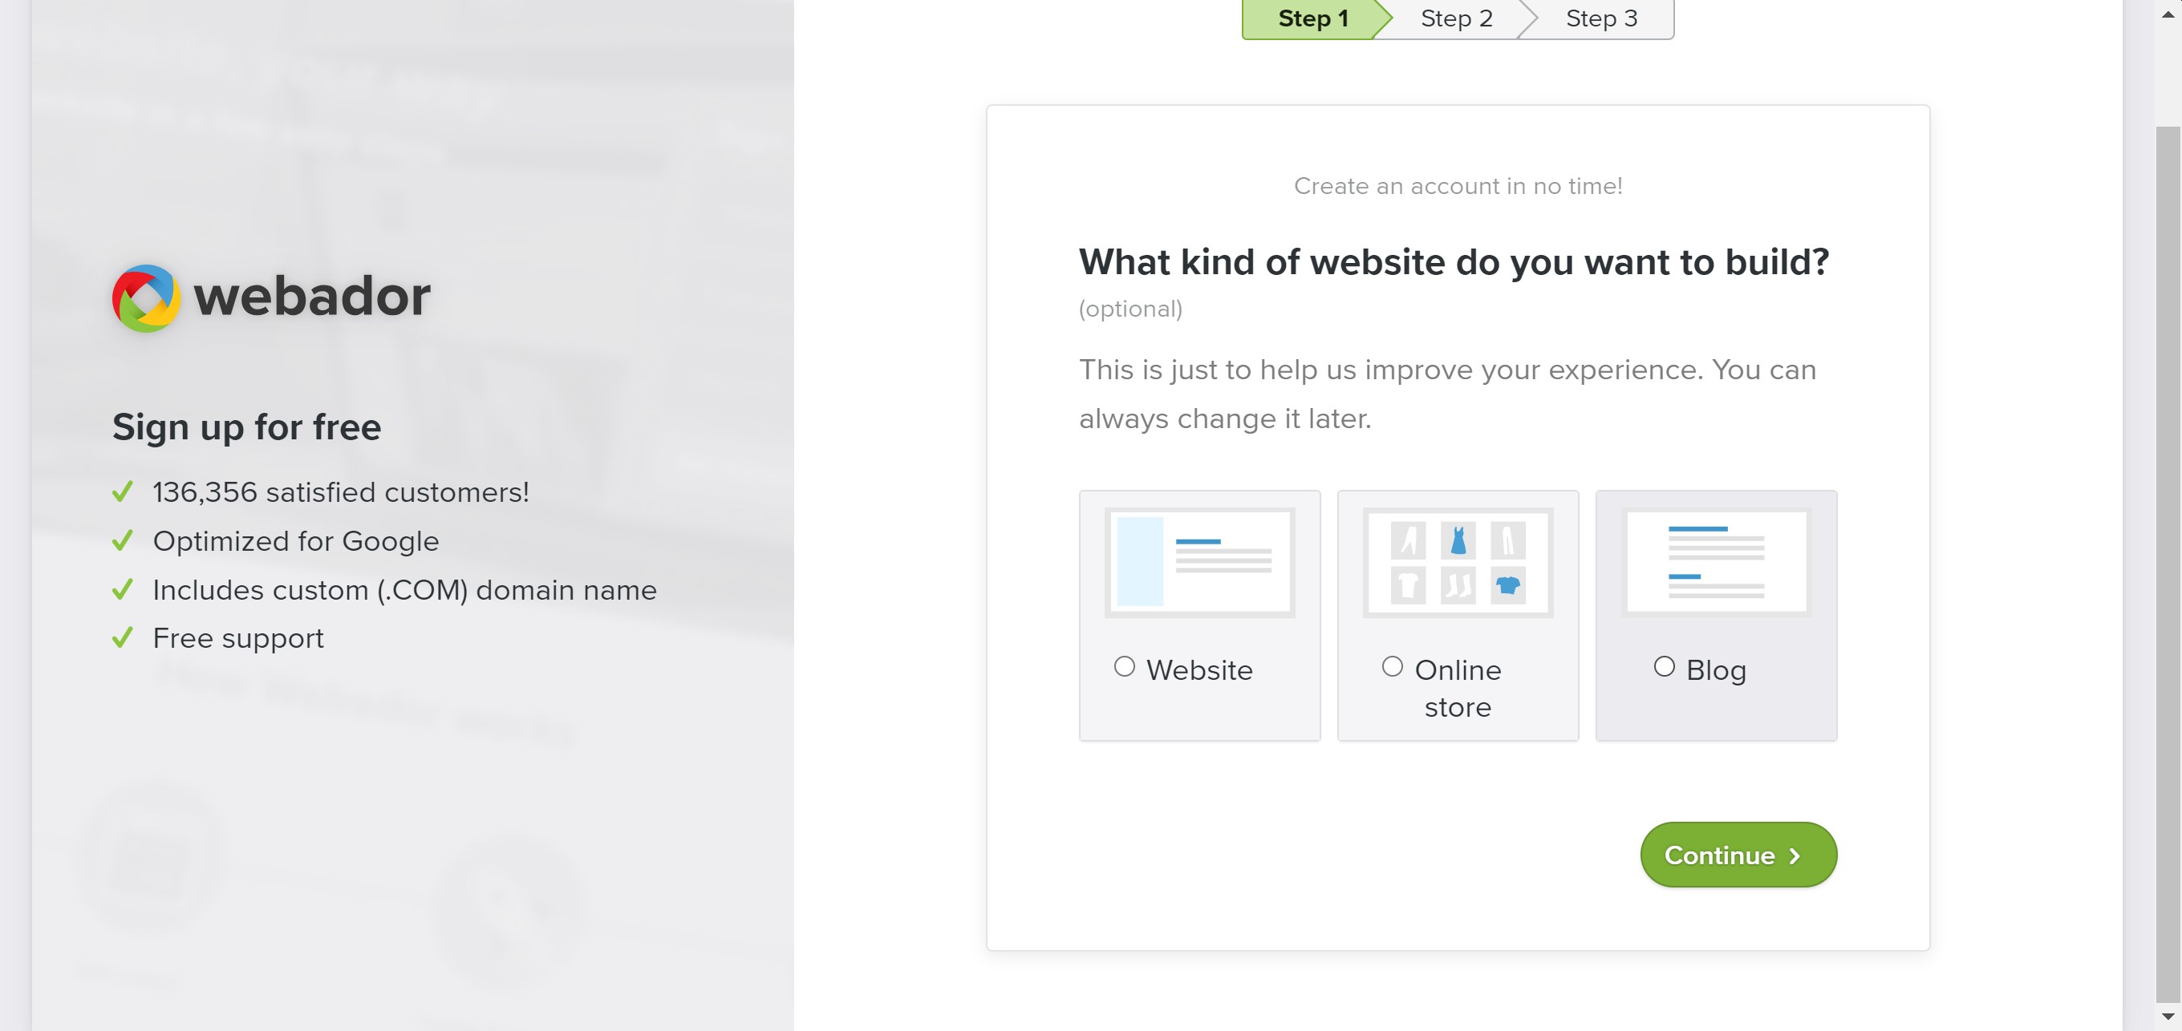The height and width of the screenshot is (1031, 2182).
Task: Select the Blog radio button
Action: (x=1664, y=667)
